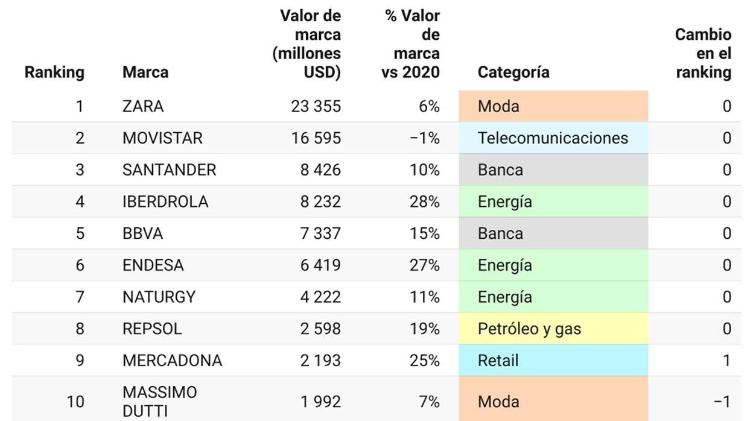
Task: Click the Categoría column header
Action: point(513,72)
